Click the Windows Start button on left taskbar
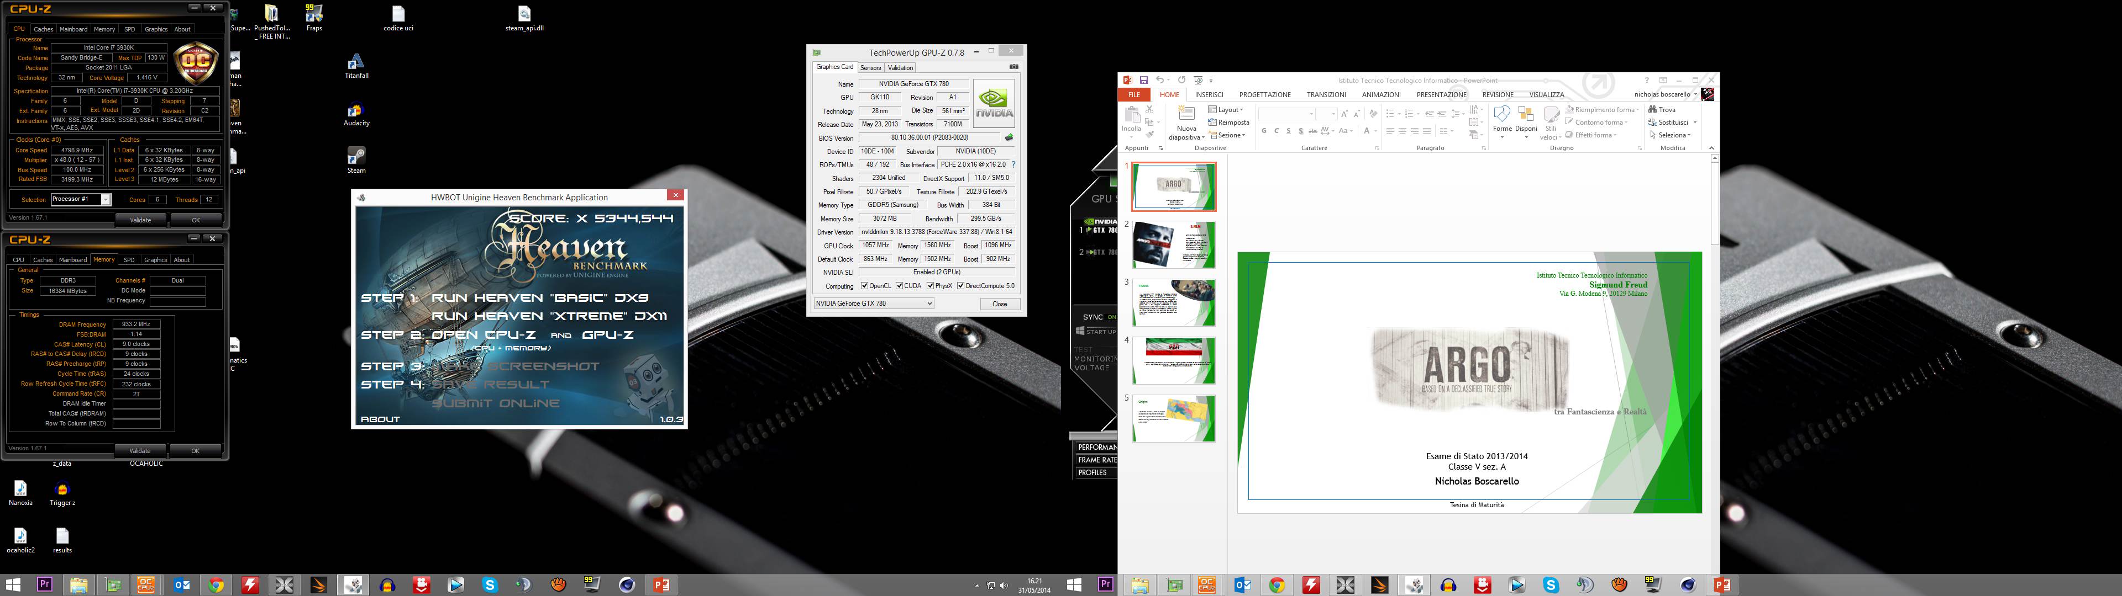This screenshot has width=2122, height=596. 12,586
